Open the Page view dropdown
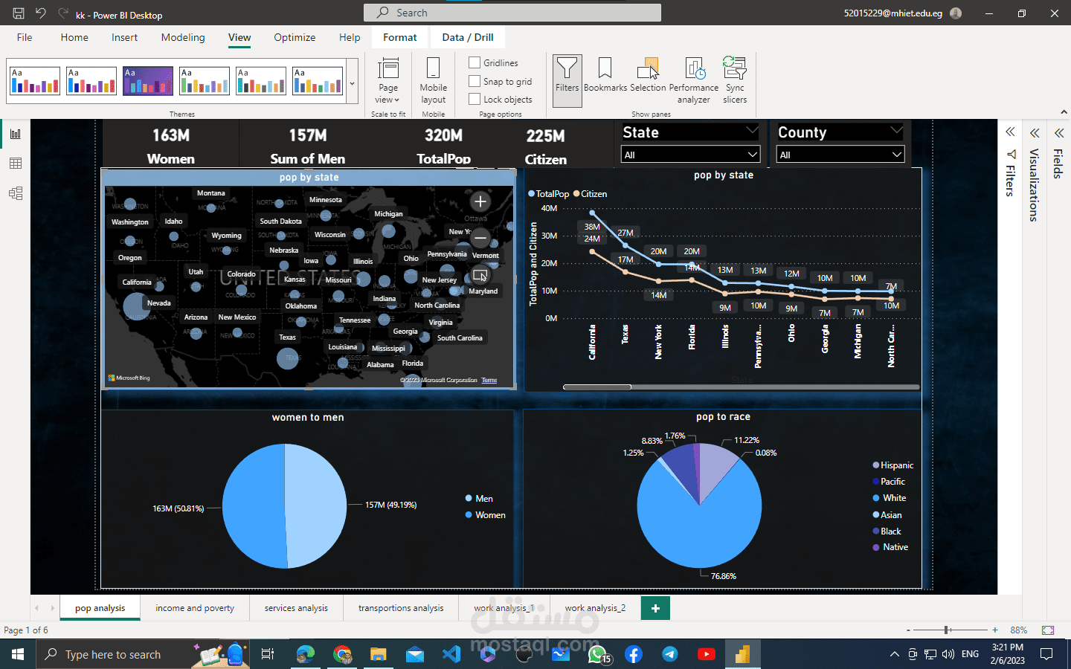The width and height of the screenshot is (1071, 669). pos(388,80)
